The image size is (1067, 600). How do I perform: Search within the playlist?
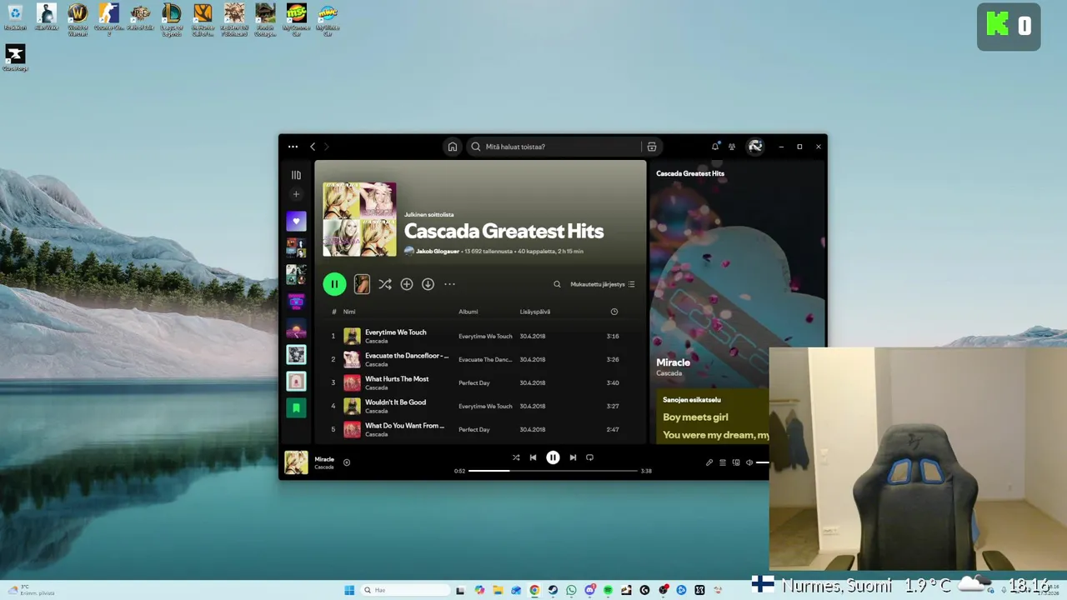pyautogui.click(x=557, y=284)
